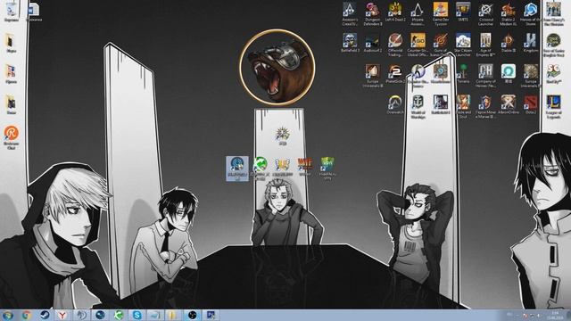
Task: Select the Dota 2 shortcut
Action: [531, 105]
